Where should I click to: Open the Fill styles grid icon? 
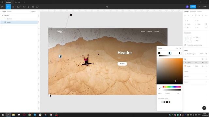point(202,59)
